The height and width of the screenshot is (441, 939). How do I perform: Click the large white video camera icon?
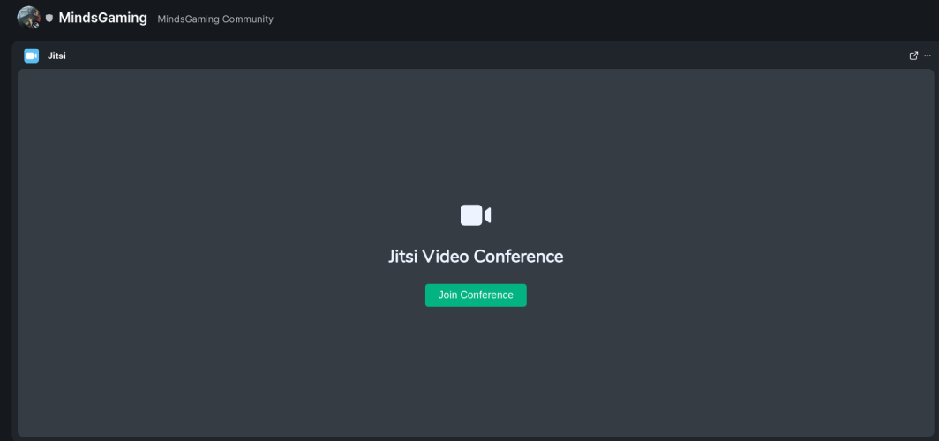point(476,215)
